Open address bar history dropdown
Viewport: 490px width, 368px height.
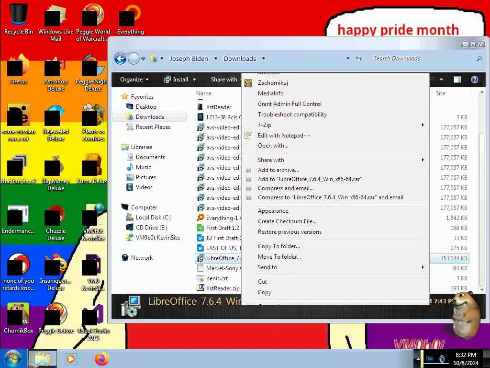coord(348,58)
